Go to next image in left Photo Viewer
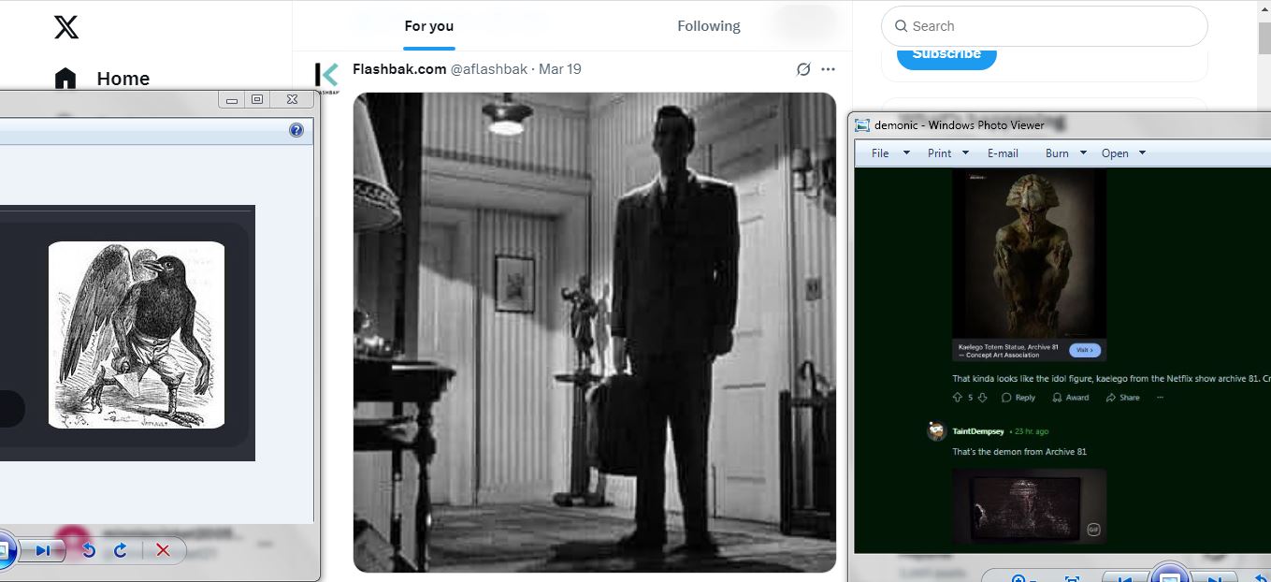This screenshot has width=1271, height=582. click(x=42, y=550)
